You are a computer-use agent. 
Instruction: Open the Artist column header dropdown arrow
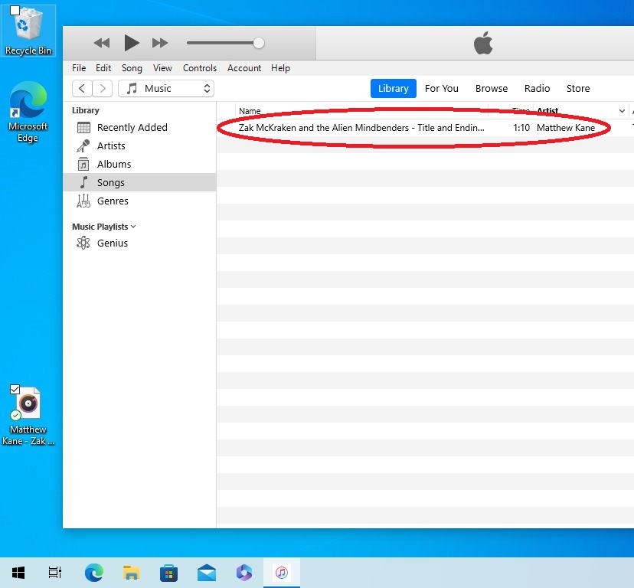tap(622, 111)
